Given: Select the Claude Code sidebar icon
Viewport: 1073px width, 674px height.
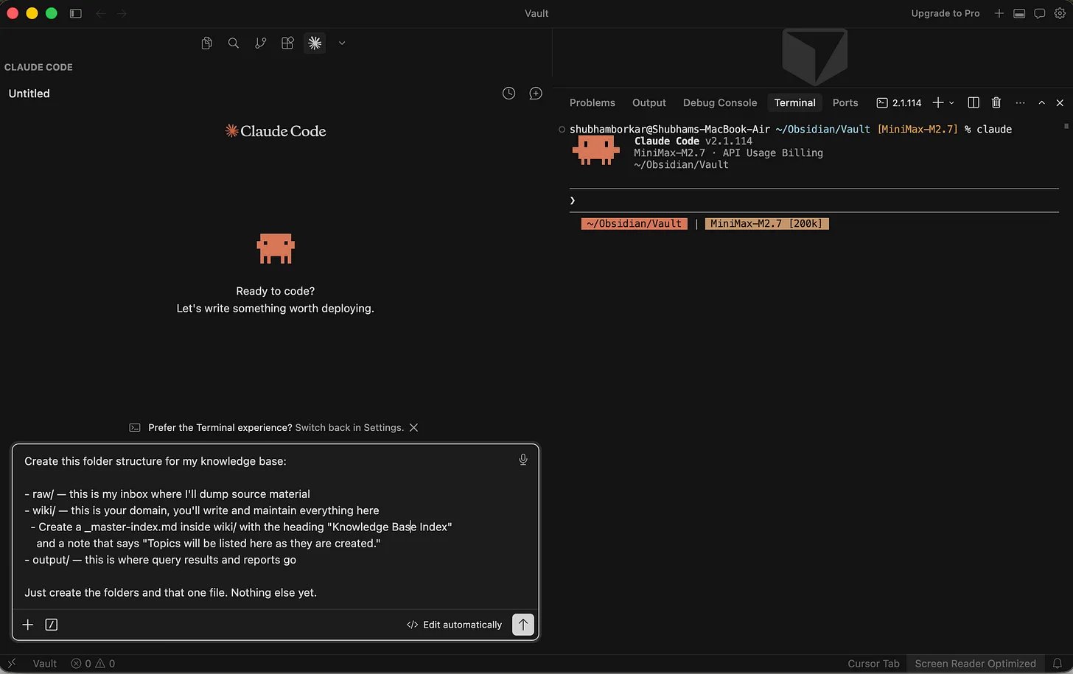Looking at the screenshot, I should [315, 43].
